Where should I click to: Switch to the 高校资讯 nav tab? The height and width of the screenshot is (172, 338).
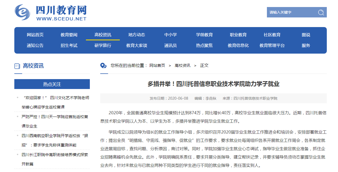point(103,35)
